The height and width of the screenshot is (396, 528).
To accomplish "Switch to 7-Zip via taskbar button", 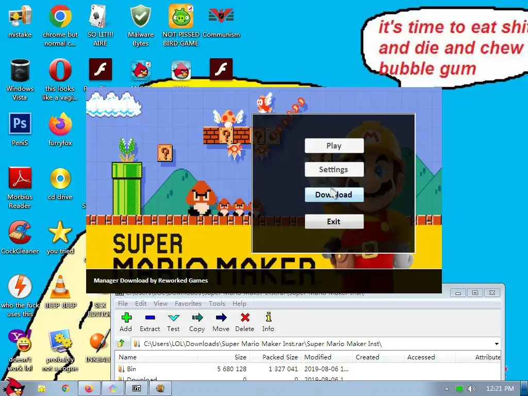I will [x=137, y=389].
